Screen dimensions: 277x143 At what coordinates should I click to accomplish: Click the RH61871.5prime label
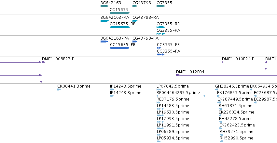point(235,105)
